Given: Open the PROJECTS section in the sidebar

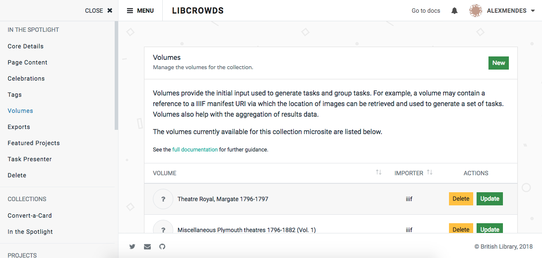Looking at the screenshot, I should point(22,255).
